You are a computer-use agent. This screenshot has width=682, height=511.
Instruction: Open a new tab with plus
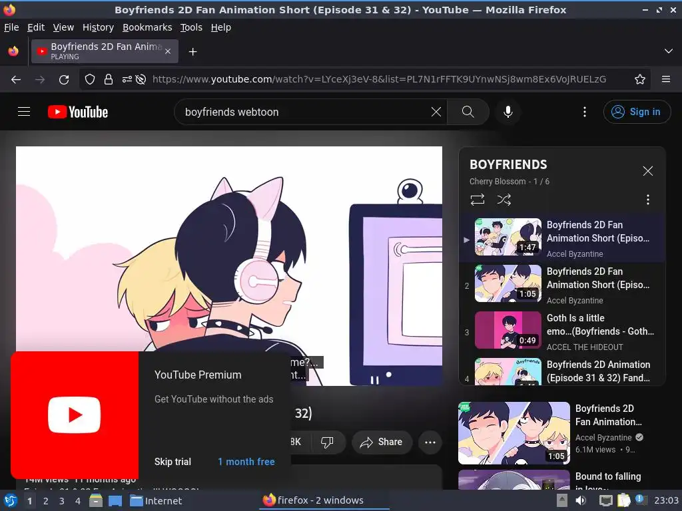click(x=192, y=52)
